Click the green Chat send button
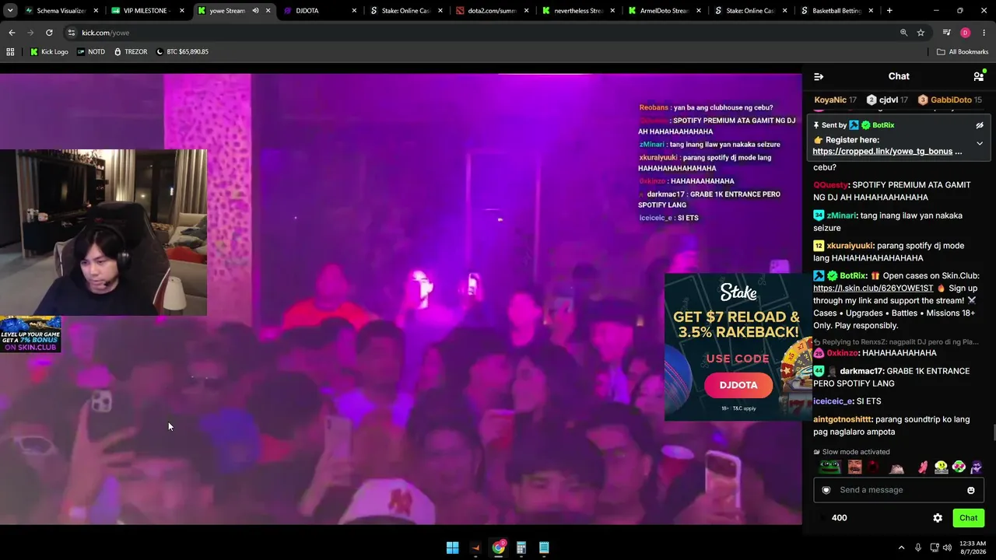The height and width of the screenshot is (560, 996). (969, 518)
